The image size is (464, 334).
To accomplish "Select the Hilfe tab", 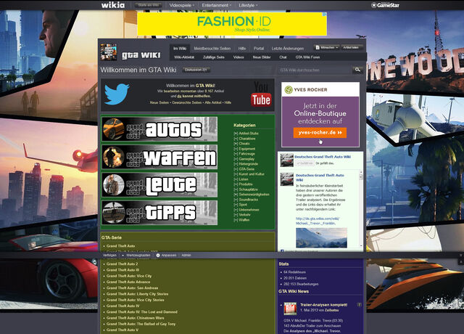I will click(242, 49).
